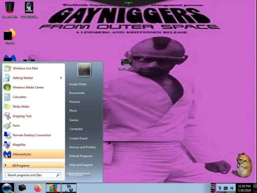Open the Calculator program

click(x=34, y=97)
